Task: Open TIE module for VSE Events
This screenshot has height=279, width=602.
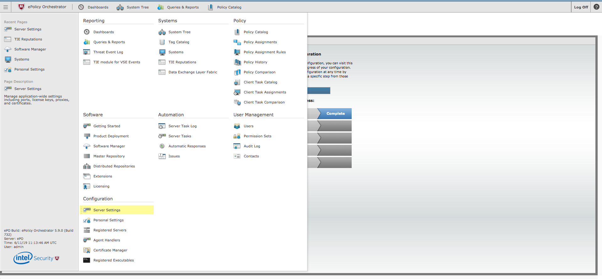Action: 117,62
